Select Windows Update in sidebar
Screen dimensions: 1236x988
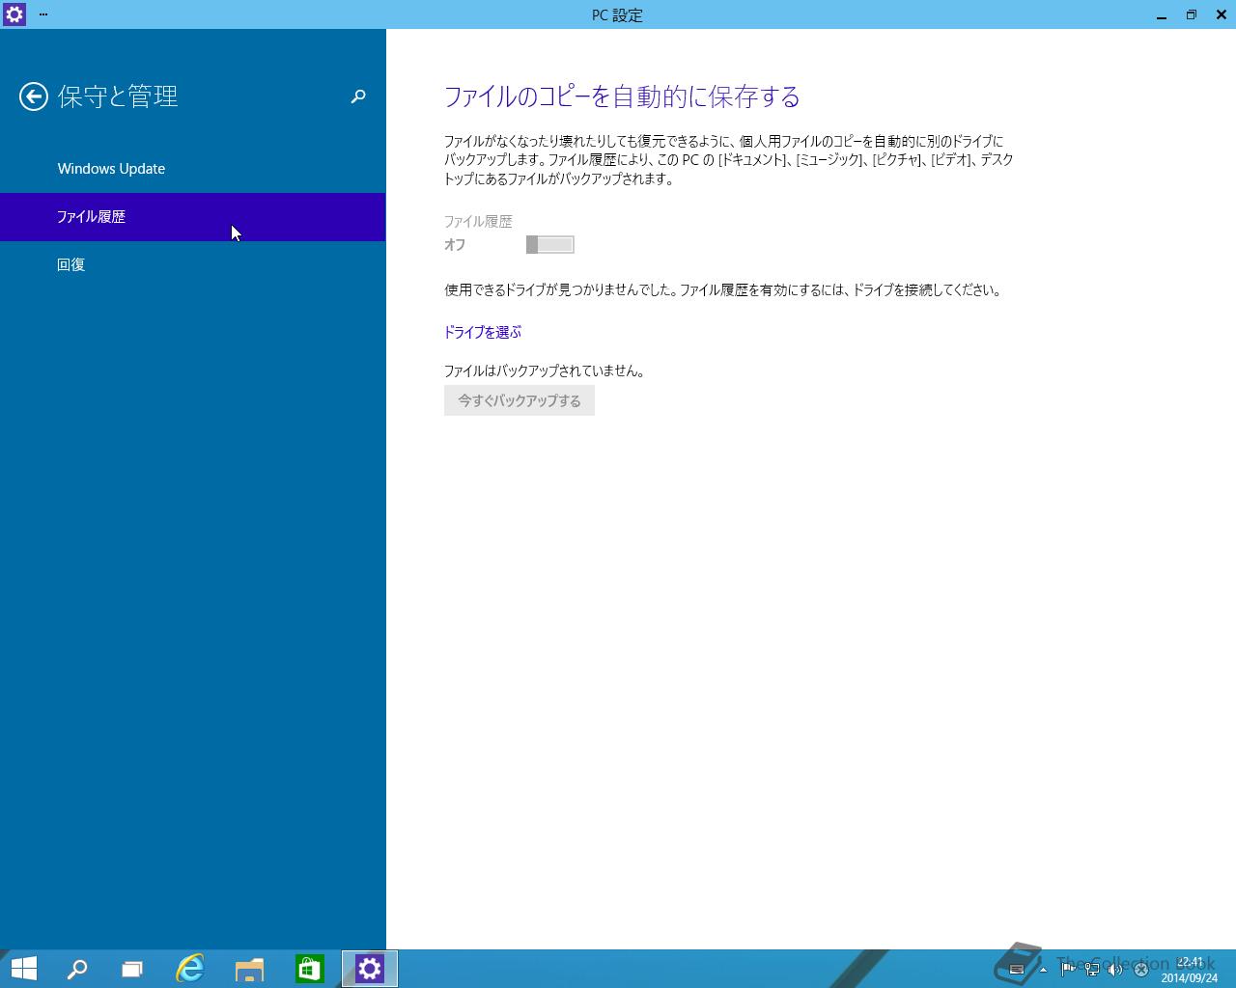(x=193, y=169)
